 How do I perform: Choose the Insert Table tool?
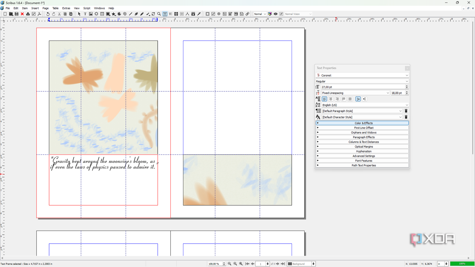102,14
